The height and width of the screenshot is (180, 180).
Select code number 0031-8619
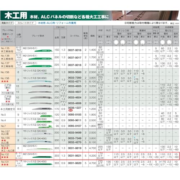click(x=75, y=148)
